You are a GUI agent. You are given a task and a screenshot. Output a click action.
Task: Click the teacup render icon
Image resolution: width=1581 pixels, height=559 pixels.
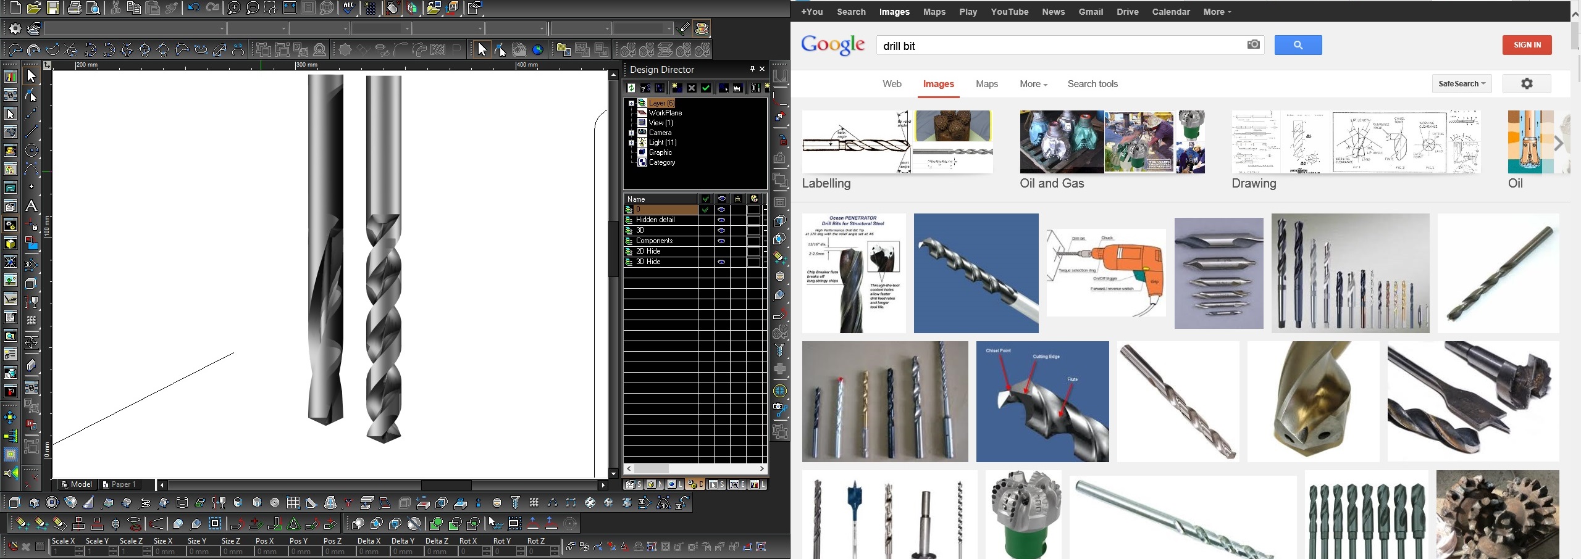(702, 28)
